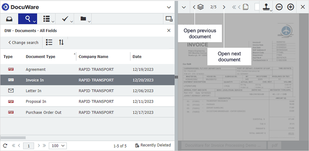
Task: Open the lists tab in toolbar
Action: coord(46,18)
